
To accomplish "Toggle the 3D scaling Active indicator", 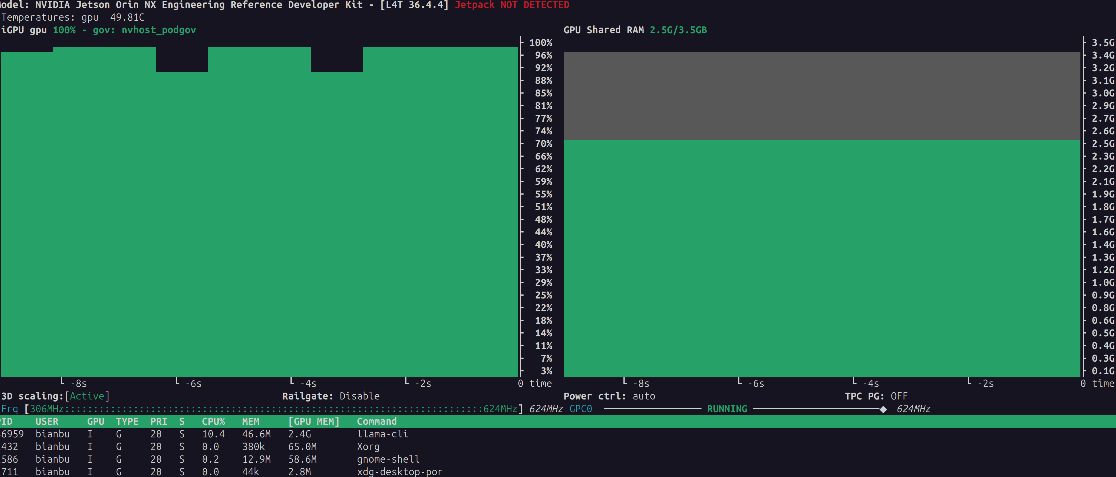I will click(87, 396).
